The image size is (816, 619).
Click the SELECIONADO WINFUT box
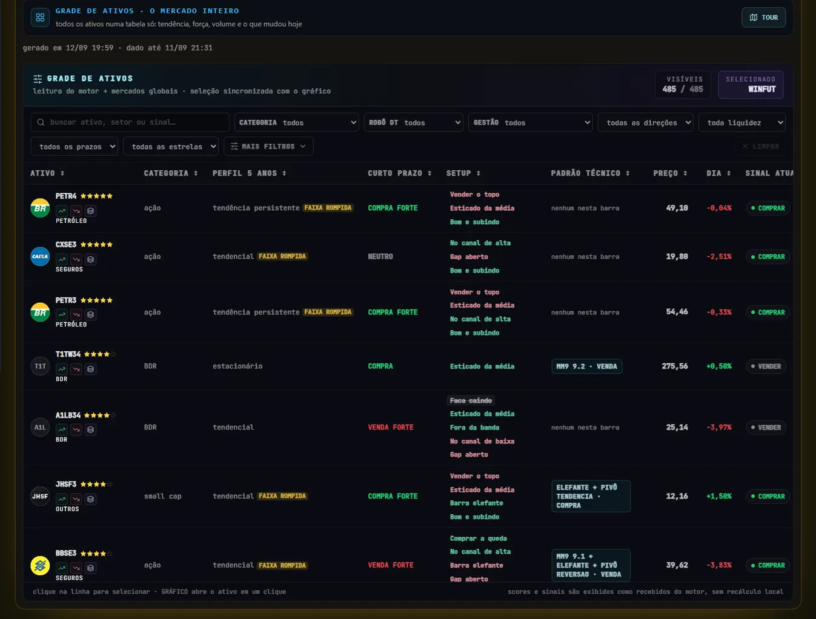pos(751,84)
